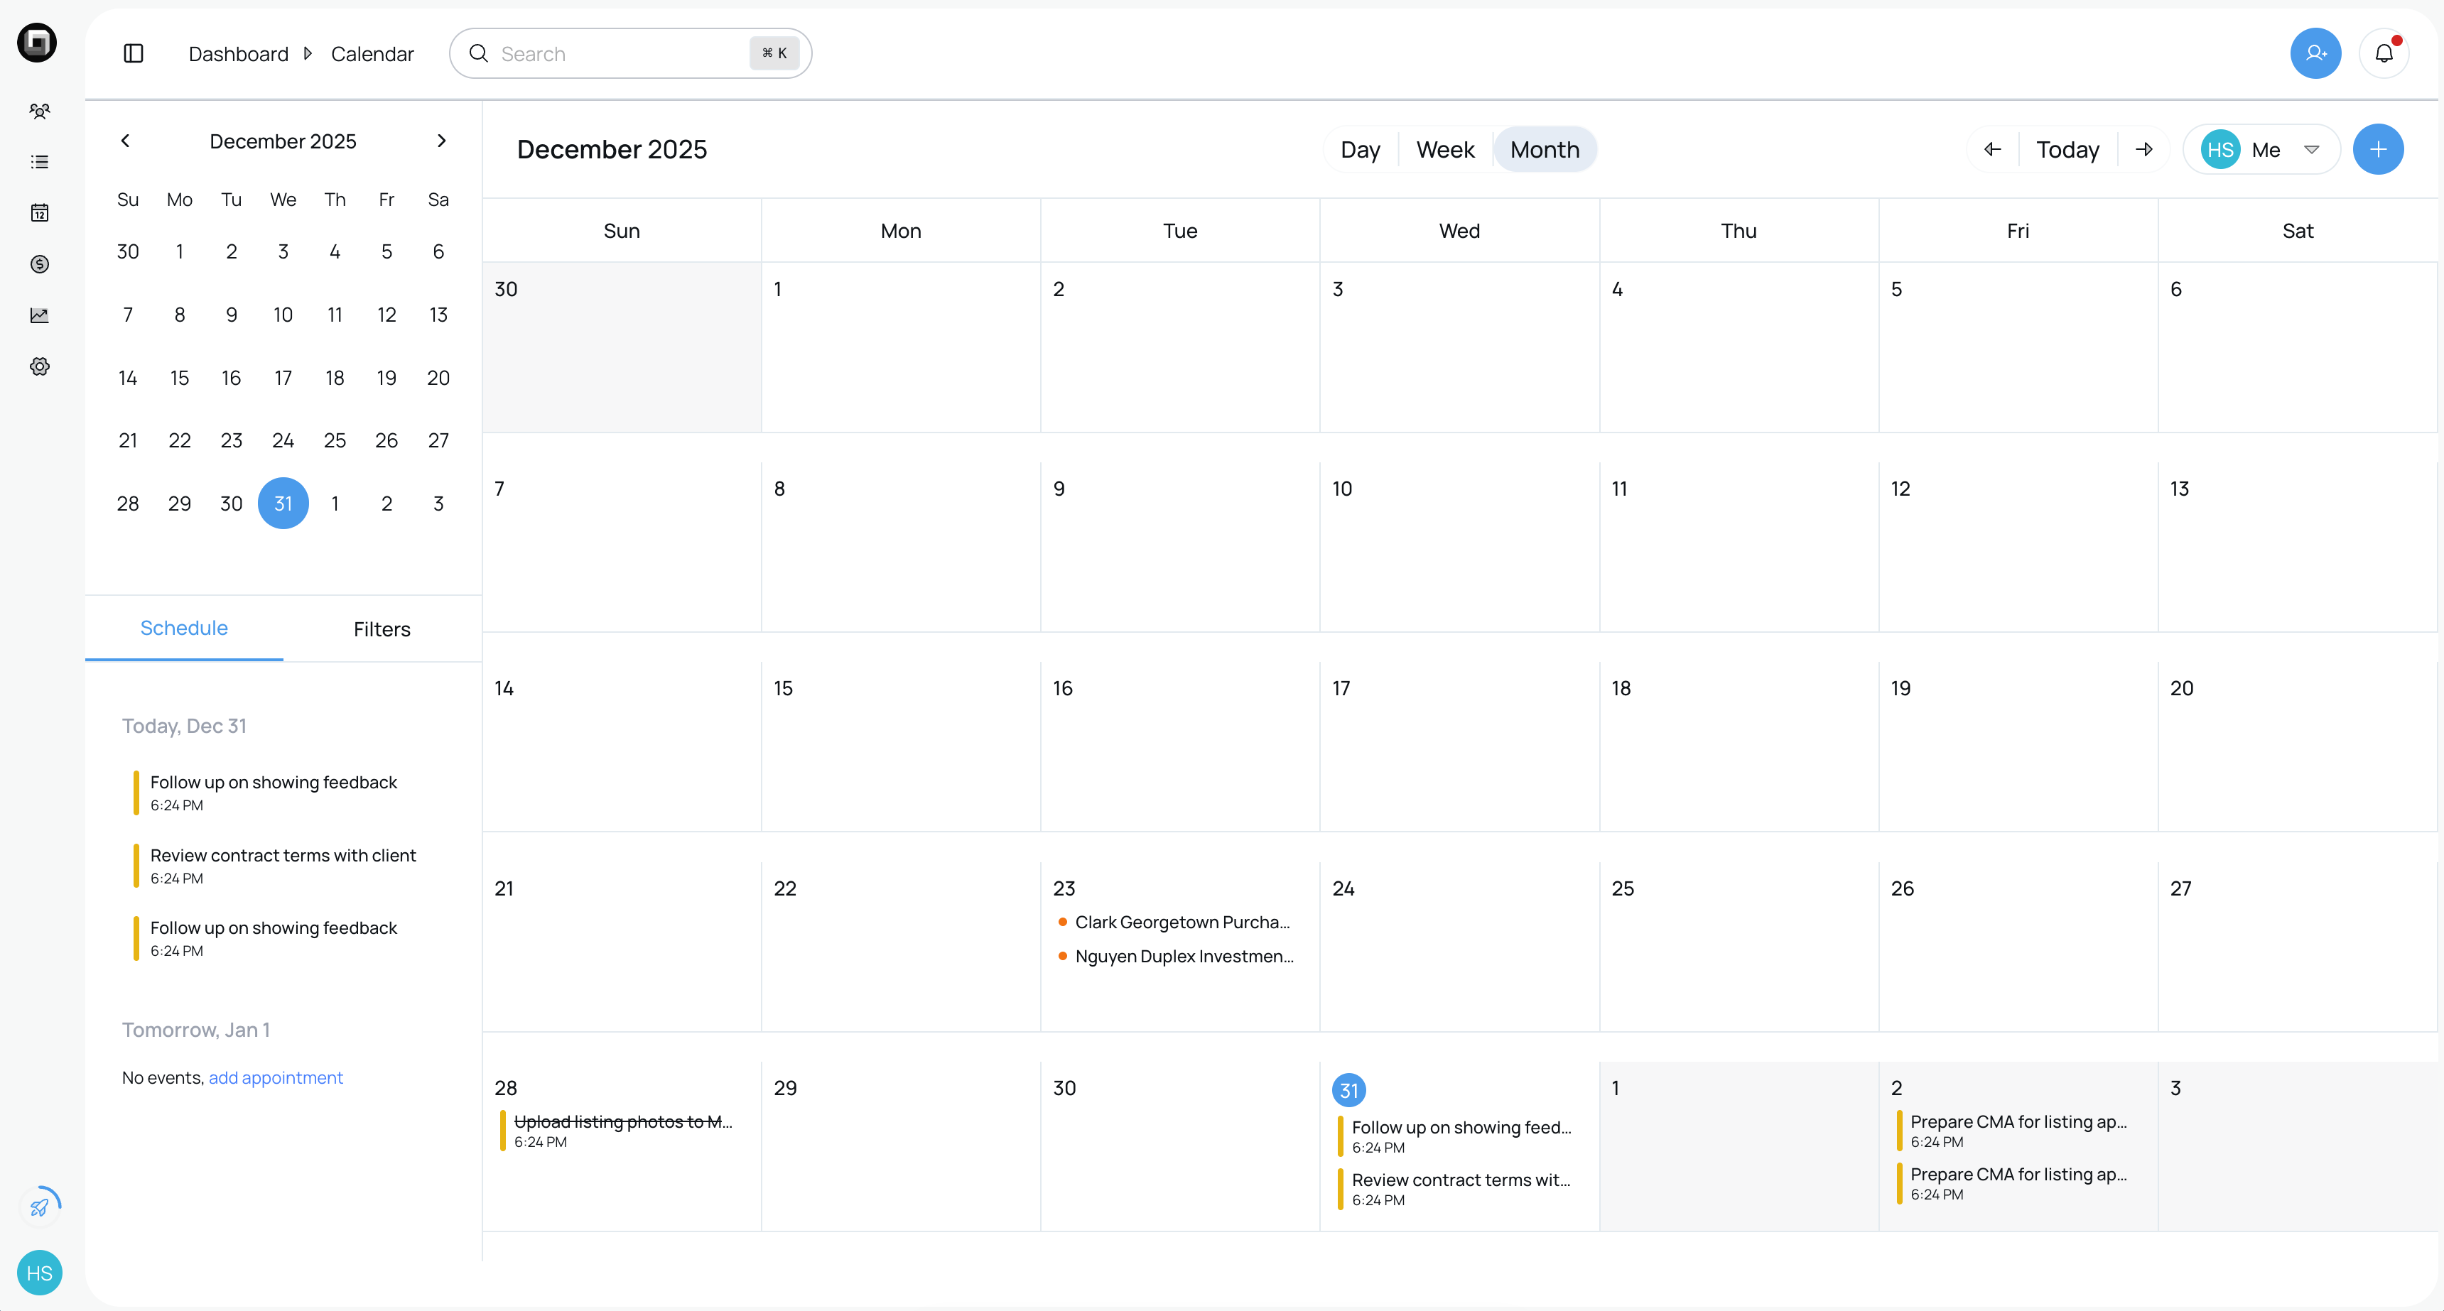Open the task list icon in sidebar
2444x1311 pixels.
pyautogui.click(x=39, y=162)
